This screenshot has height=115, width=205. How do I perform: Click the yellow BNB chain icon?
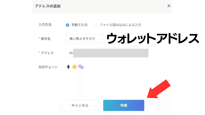click(x=75, y=67)
